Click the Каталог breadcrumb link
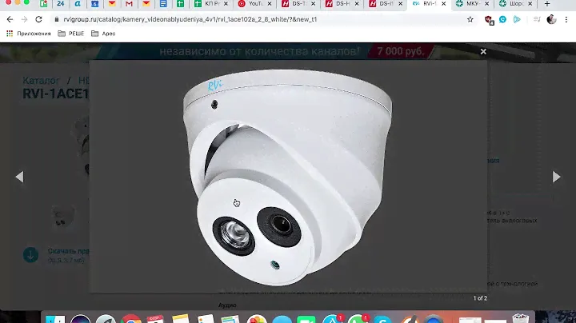The image size is (576, 323). 41,81
